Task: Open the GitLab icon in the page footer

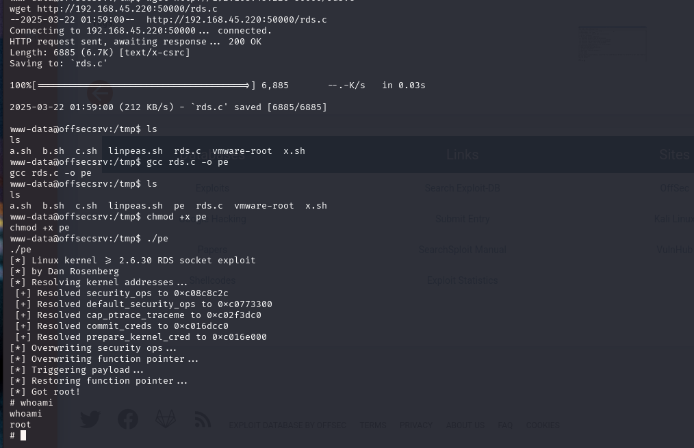Action: (x=166, y=419)
